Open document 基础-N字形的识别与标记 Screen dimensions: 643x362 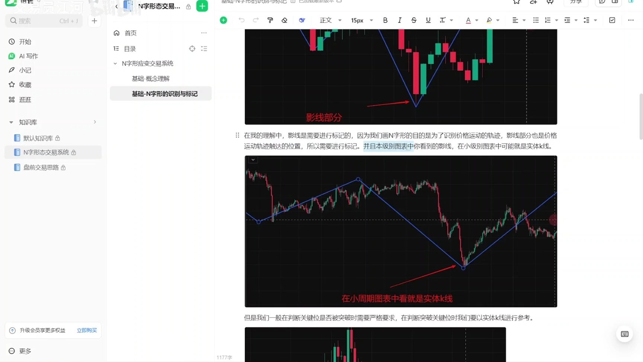click(x=164, y=94)
